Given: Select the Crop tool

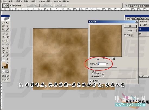Looking at the screenshot, I should (x=3, y=30).
